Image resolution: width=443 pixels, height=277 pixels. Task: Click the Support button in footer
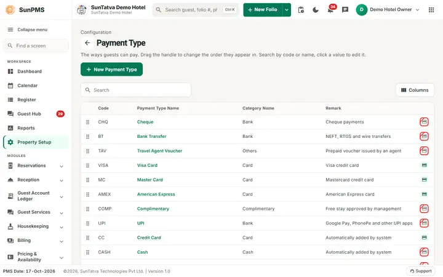click(421, 271)
